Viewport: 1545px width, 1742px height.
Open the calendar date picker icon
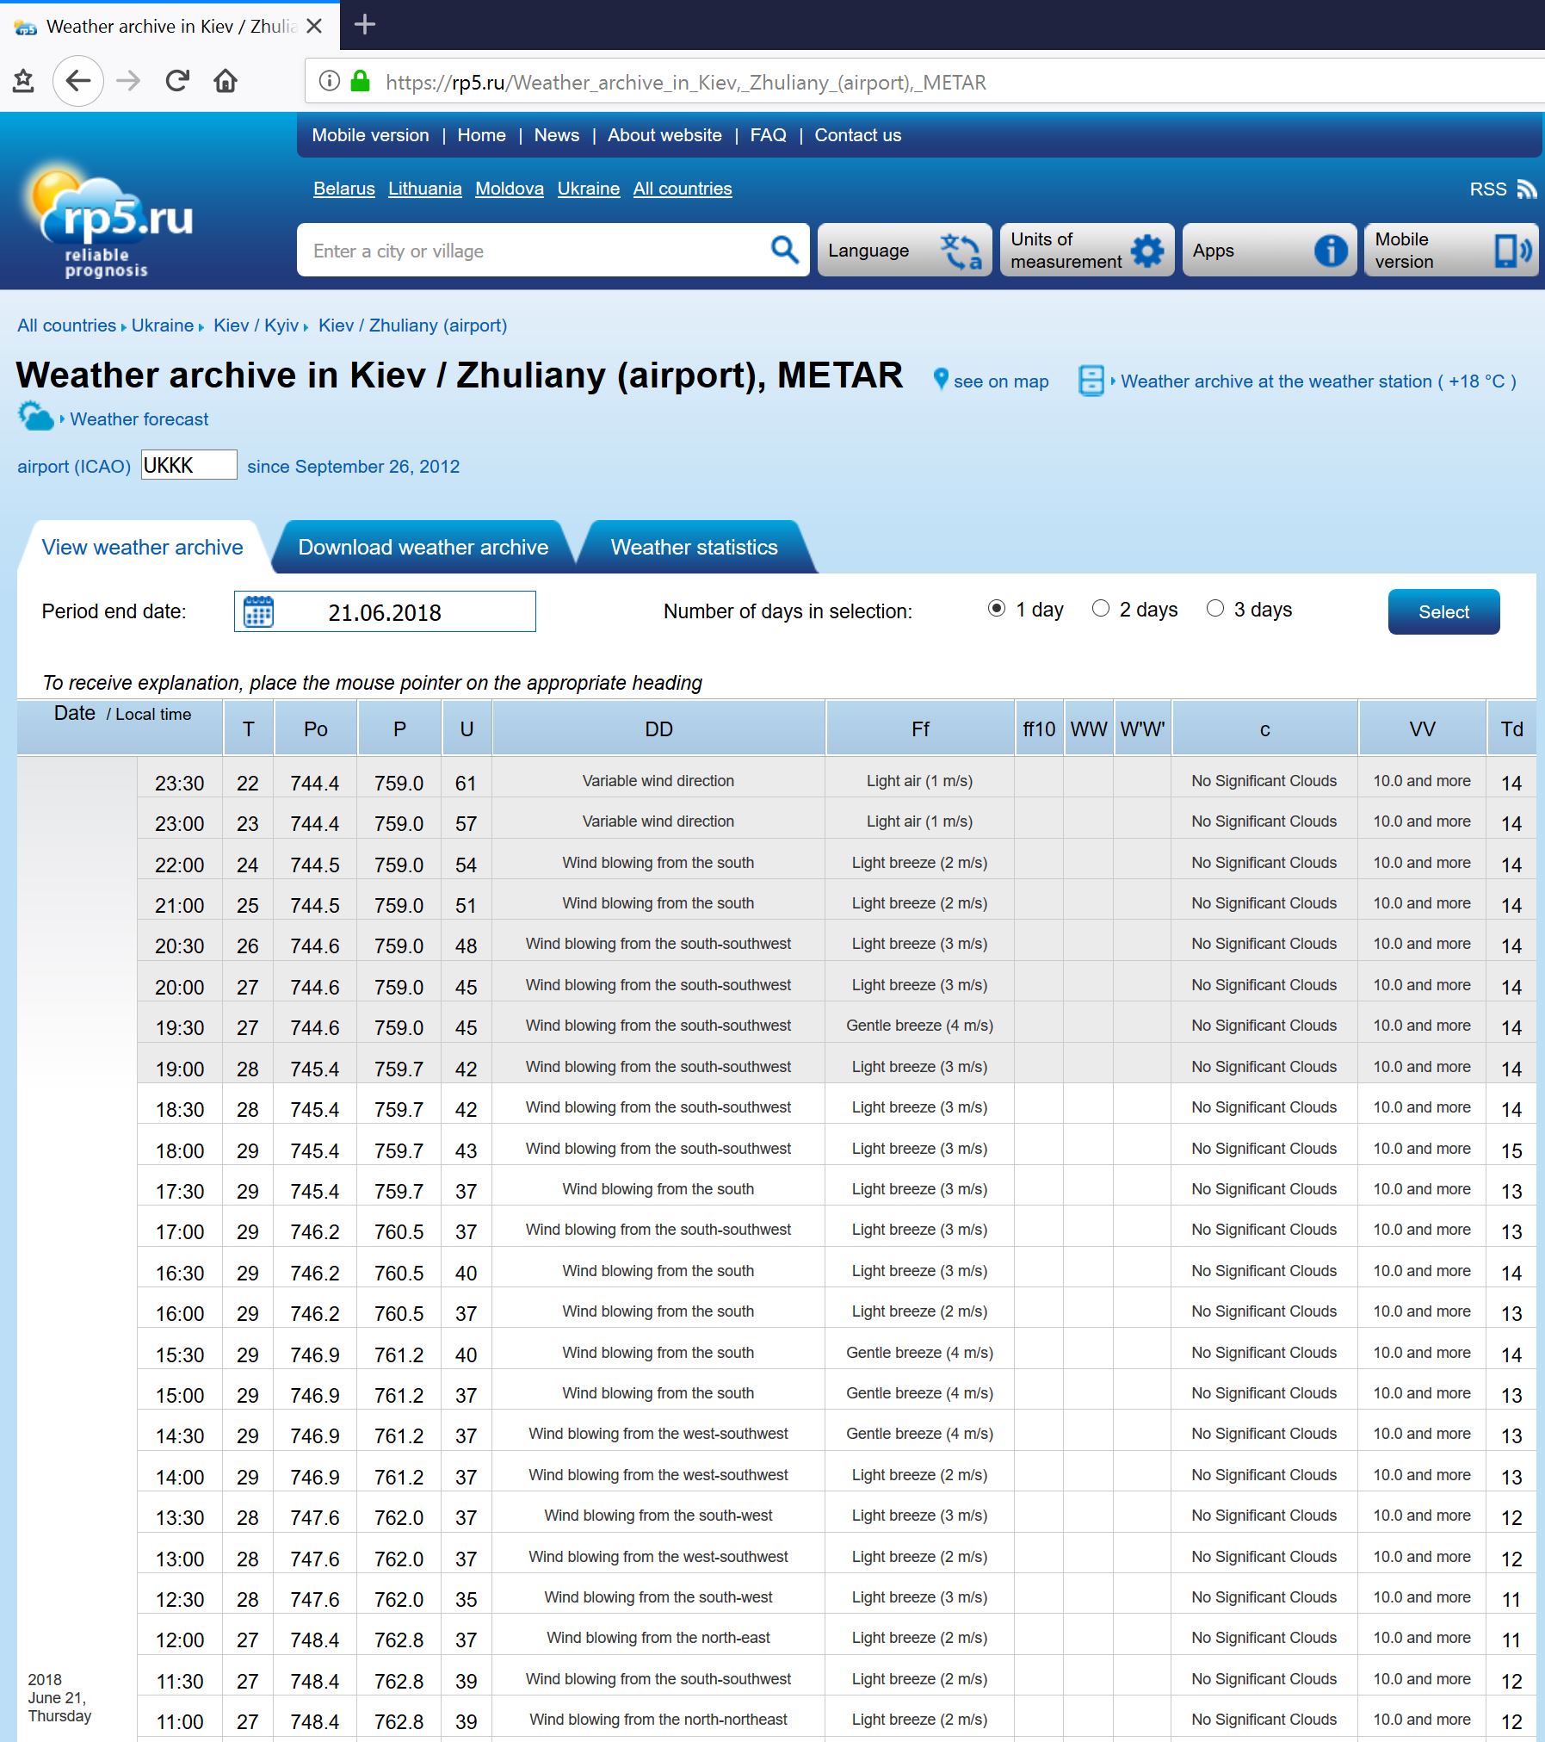point(258,612)
